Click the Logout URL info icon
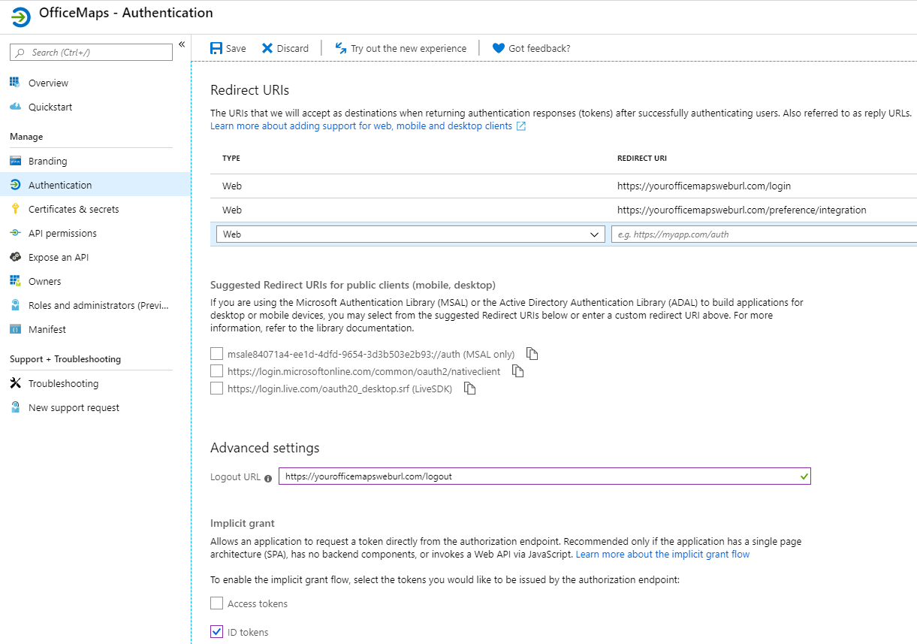 click(268, 478)
